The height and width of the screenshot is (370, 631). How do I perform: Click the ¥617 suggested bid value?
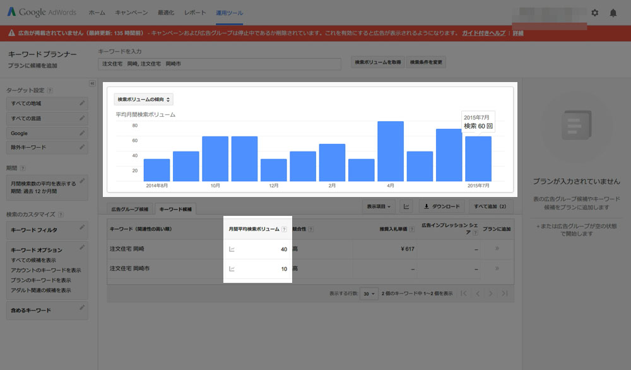click(x=407, y=249)
